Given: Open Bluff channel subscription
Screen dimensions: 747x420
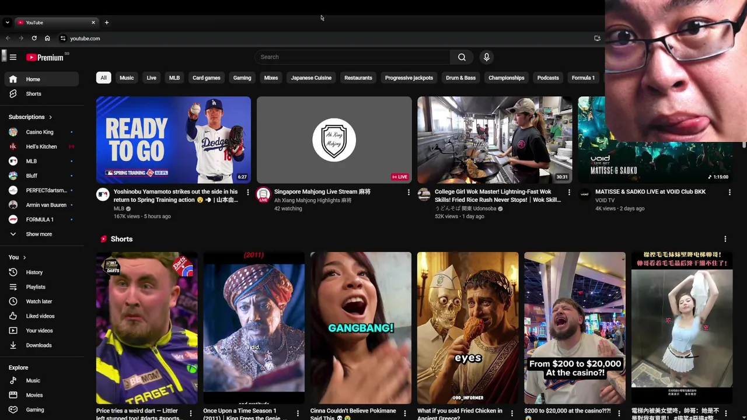Looking at the screenshot, I should [x=41, y=176].
